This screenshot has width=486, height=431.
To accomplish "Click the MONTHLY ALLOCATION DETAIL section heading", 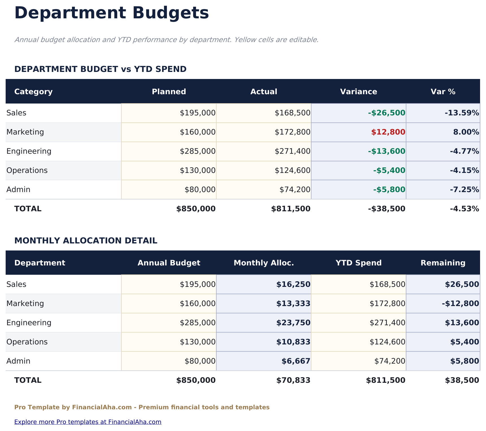I will 86,241.
